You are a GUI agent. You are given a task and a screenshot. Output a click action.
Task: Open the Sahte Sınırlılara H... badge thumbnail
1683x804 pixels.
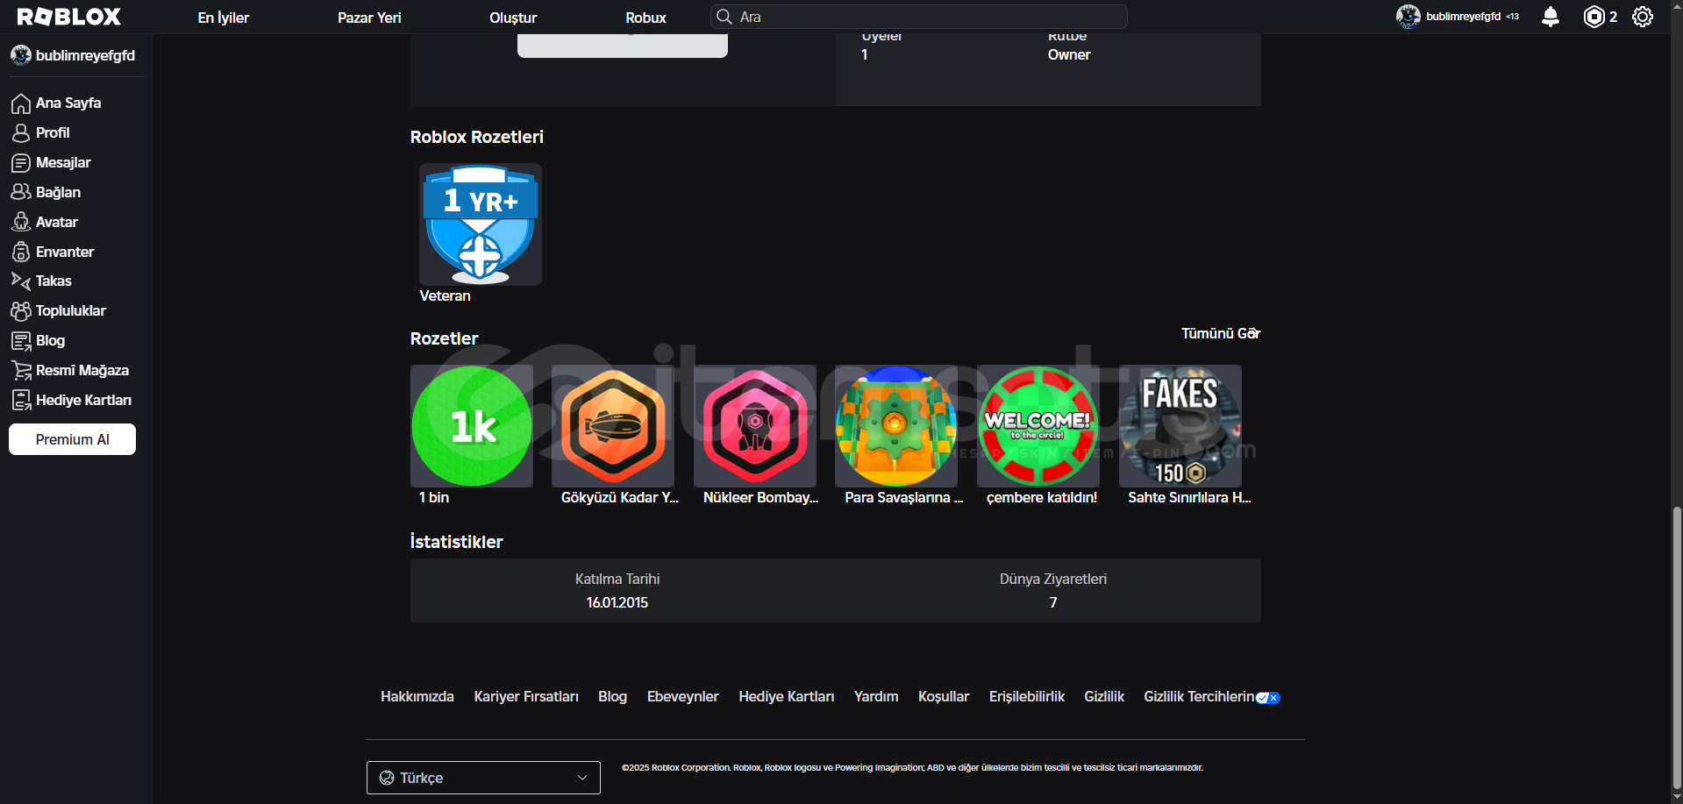tap(1180, 426)
